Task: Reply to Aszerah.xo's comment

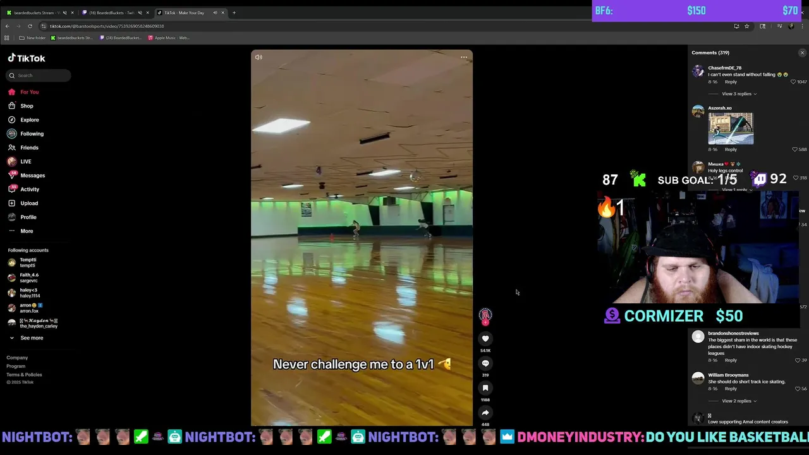Action: [731, 149]
